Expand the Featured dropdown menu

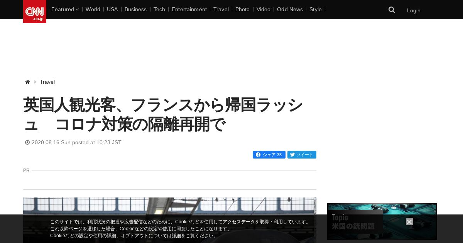[65, 9]
